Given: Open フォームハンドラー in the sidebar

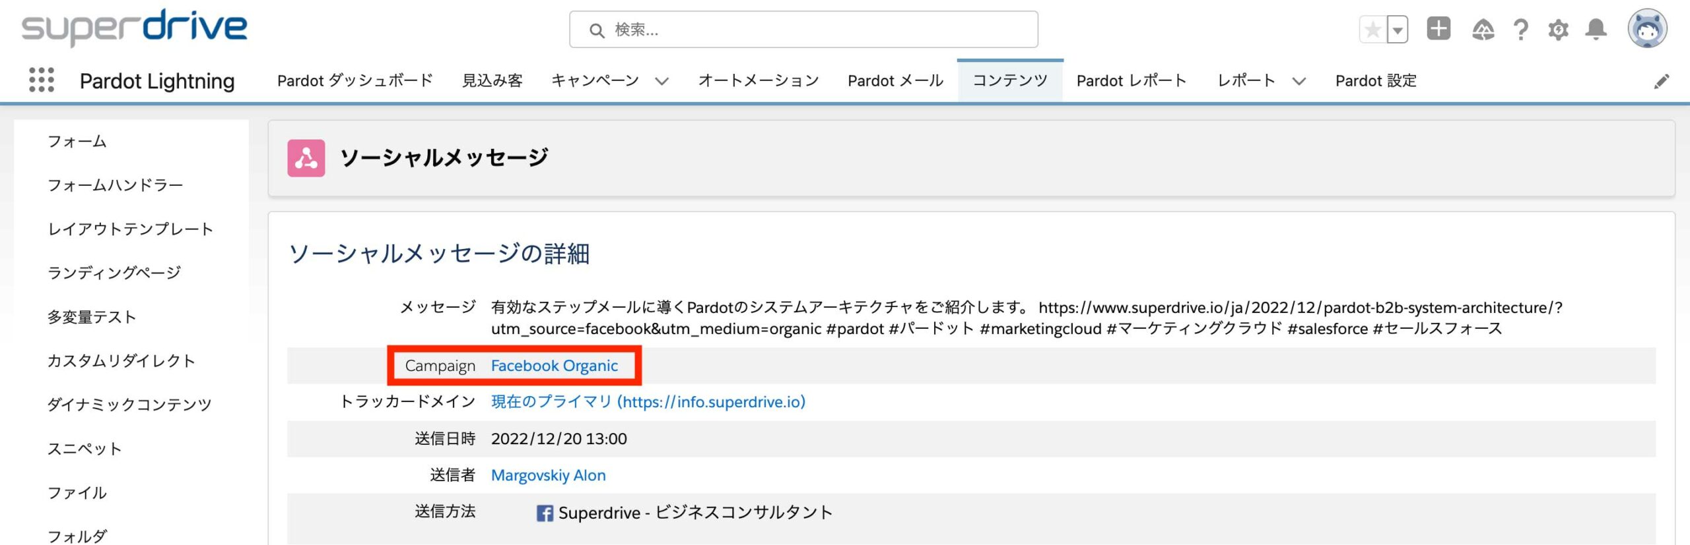Looking at the screenshot, I should pyautogui.click(x=115, y=185).
